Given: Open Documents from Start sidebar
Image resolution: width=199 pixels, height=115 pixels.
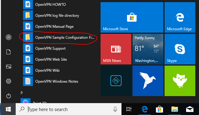Looking at the screenshot, I should point(9,52).
